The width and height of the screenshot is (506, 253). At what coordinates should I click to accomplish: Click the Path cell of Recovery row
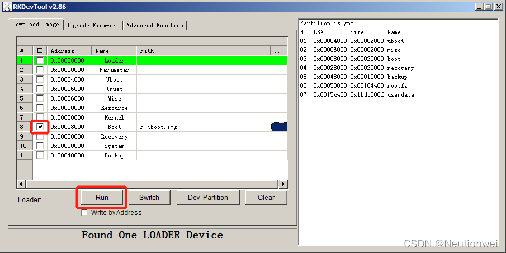pos(204,136)
